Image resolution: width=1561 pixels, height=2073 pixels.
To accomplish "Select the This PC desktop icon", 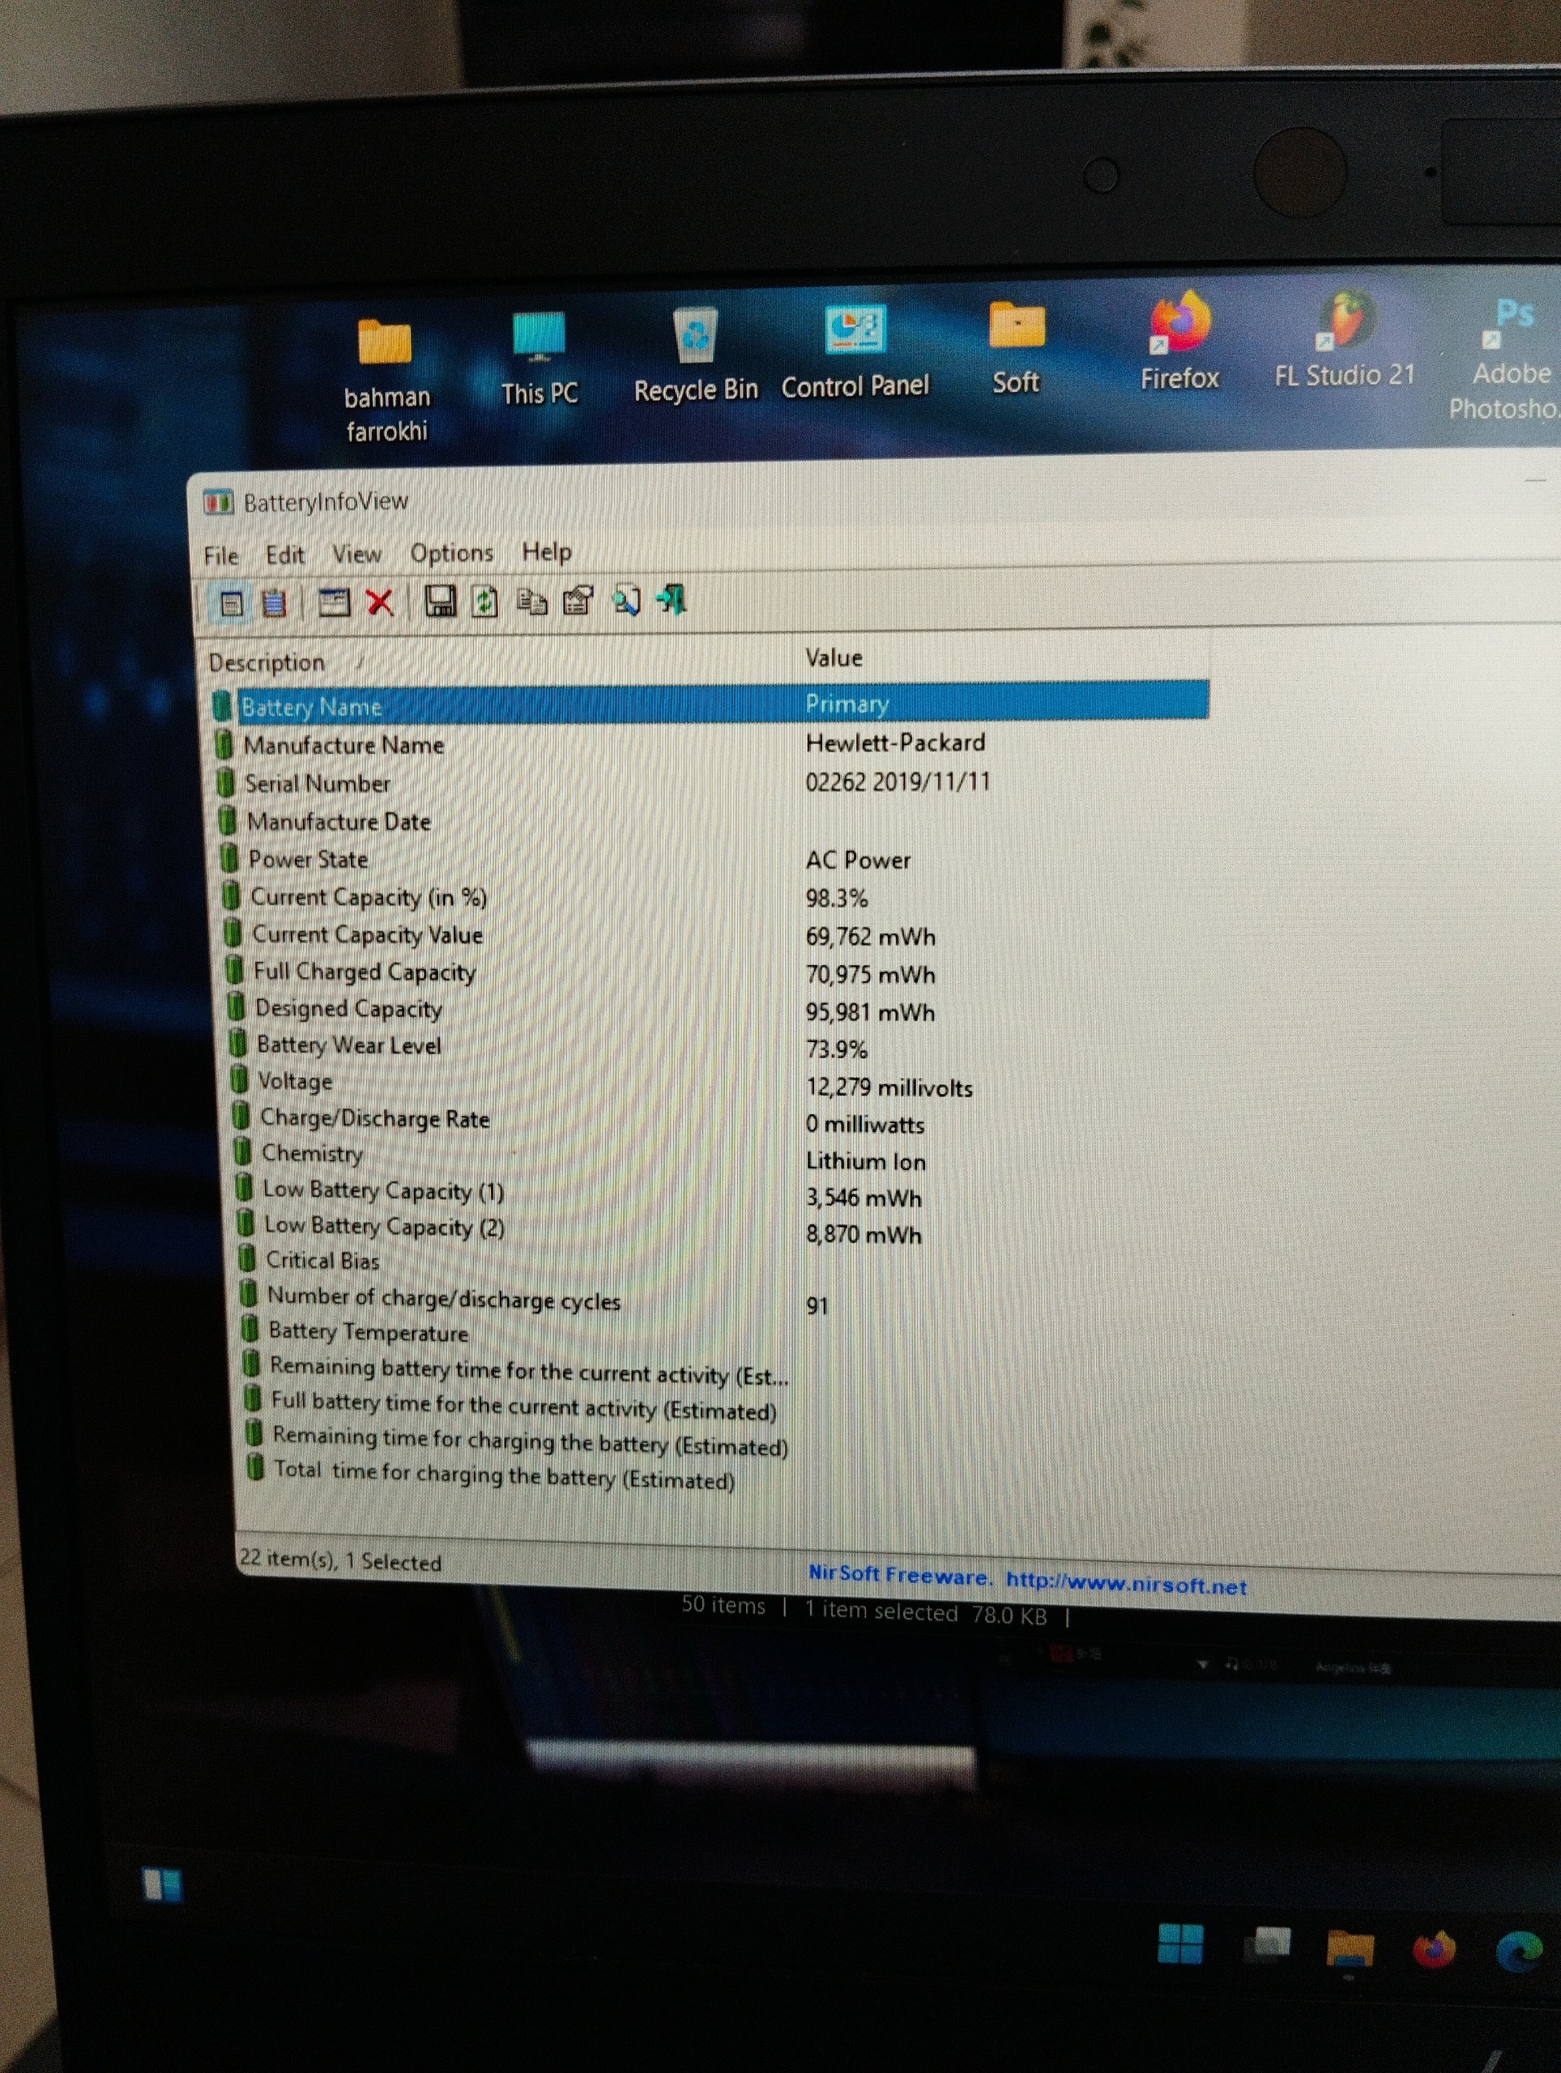I will tap(539, 360).
